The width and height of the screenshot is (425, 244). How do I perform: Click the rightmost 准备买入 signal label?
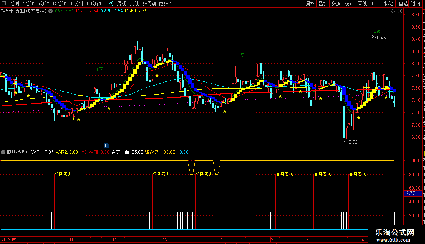(358, 175)
